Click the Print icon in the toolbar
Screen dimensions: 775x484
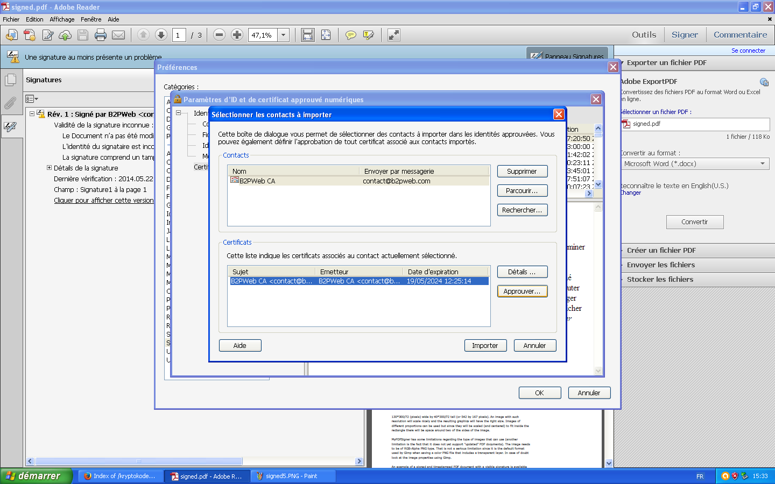101,35
